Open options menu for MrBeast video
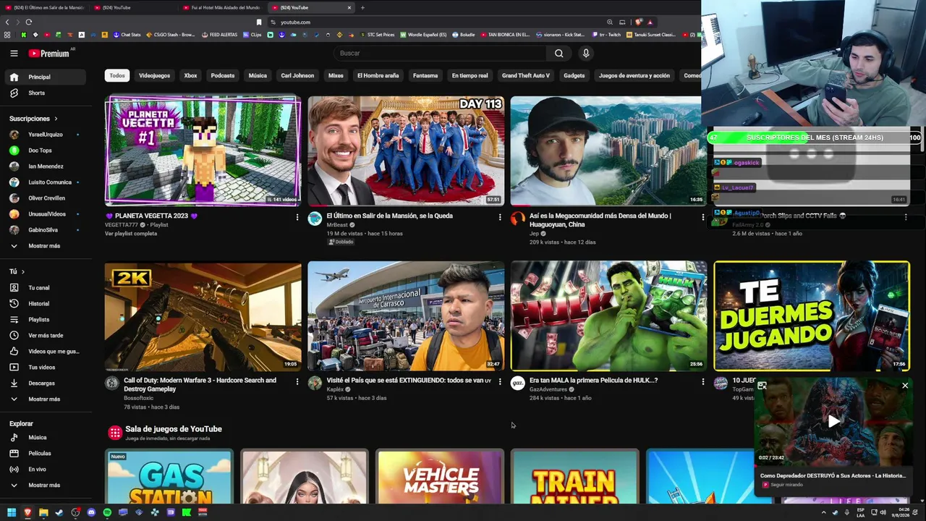 (x=500, y=216)
